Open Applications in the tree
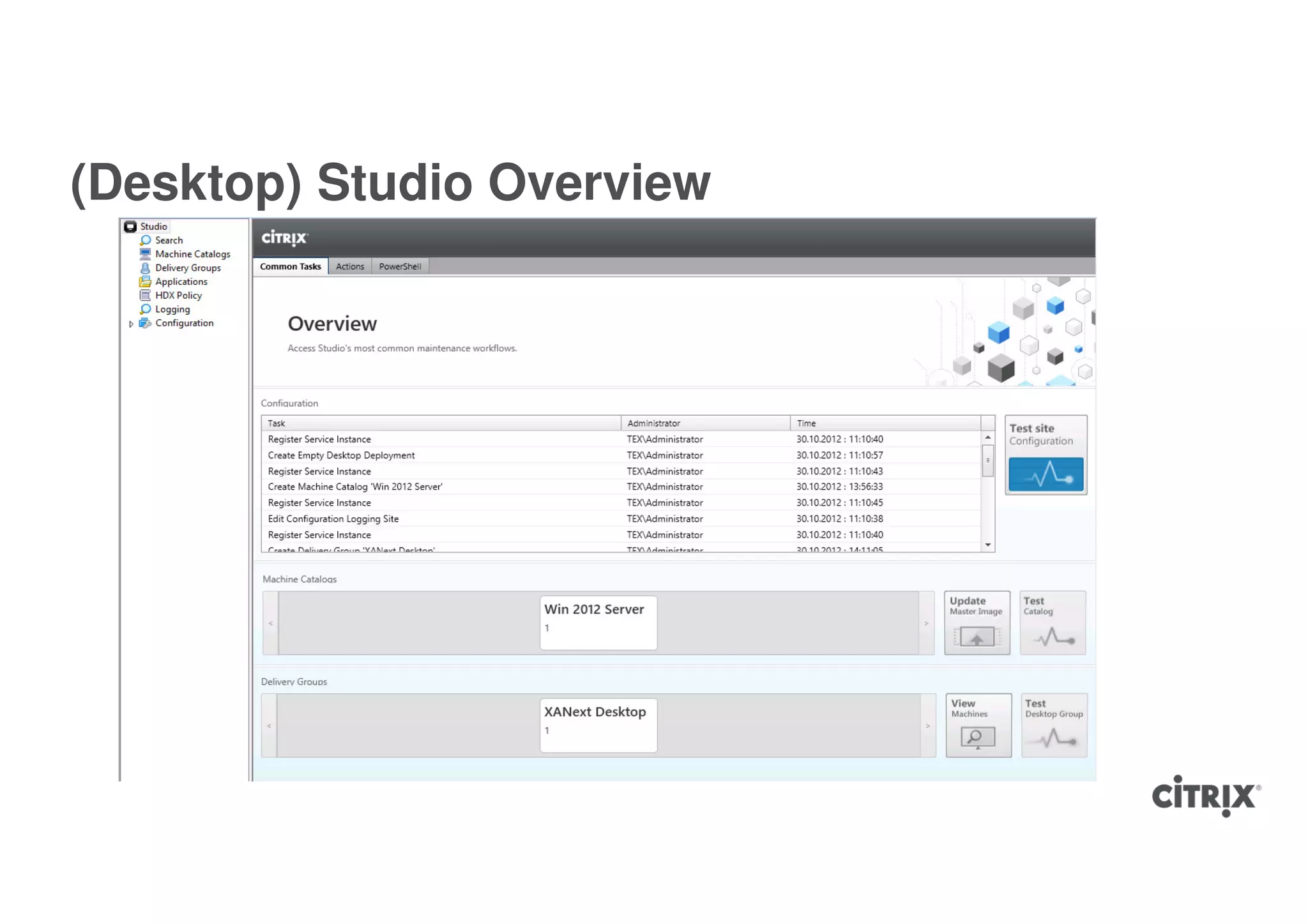The image size is (1308, 924). pyautogui.click(x=181, y=282)
